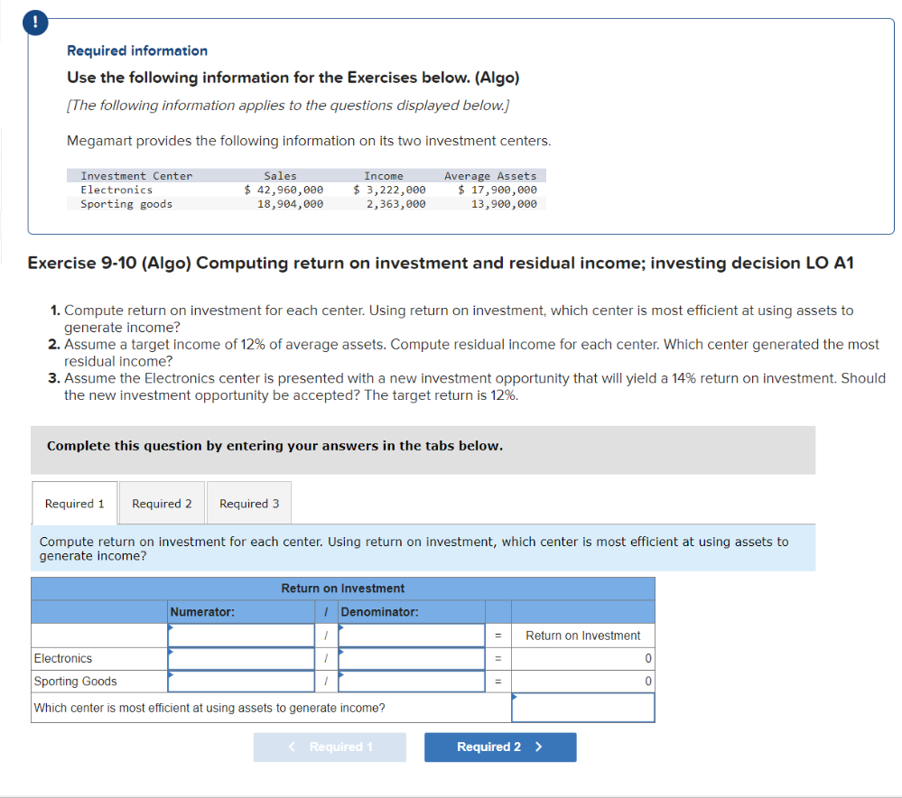902x798 pixels.
Task: Click the Required information heading
Action: [137, 51]
